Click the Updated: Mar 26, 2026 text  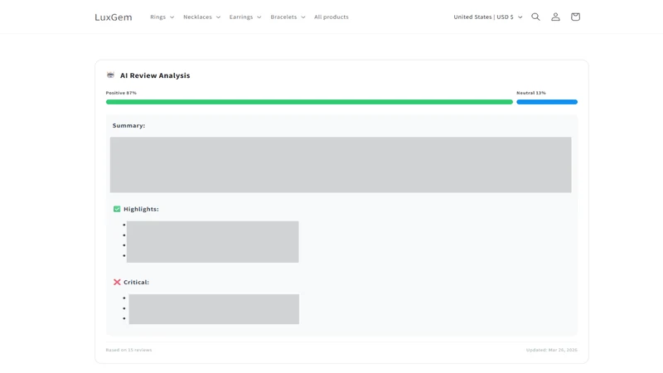coord(552,350)
